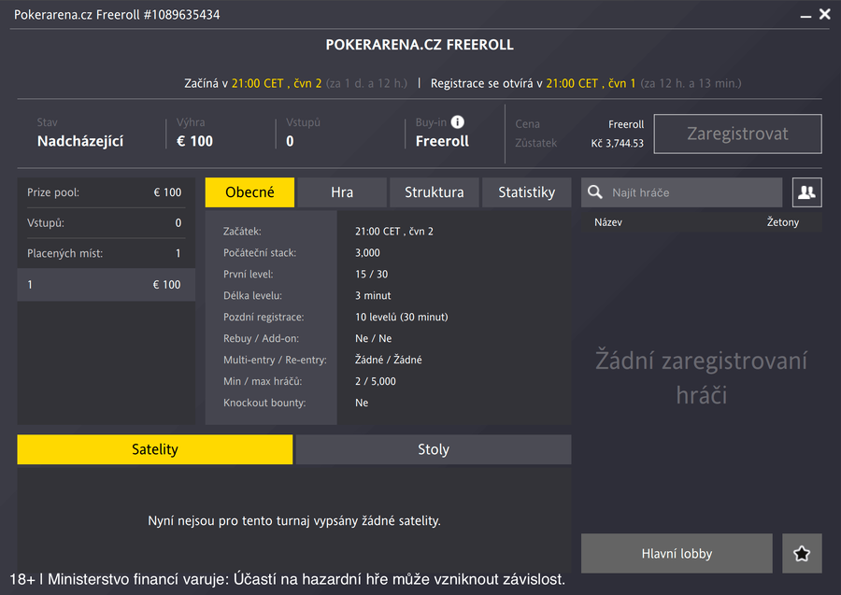841x595 pixels.
Task: Click the Freeroll buy-in header value
Action: [x=442, y=141]
